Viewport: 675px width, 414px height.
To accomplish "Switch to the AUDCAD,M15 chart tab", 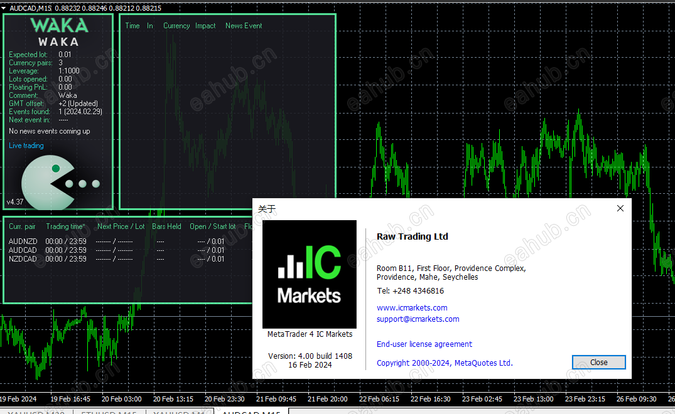I will click(251, 411).
